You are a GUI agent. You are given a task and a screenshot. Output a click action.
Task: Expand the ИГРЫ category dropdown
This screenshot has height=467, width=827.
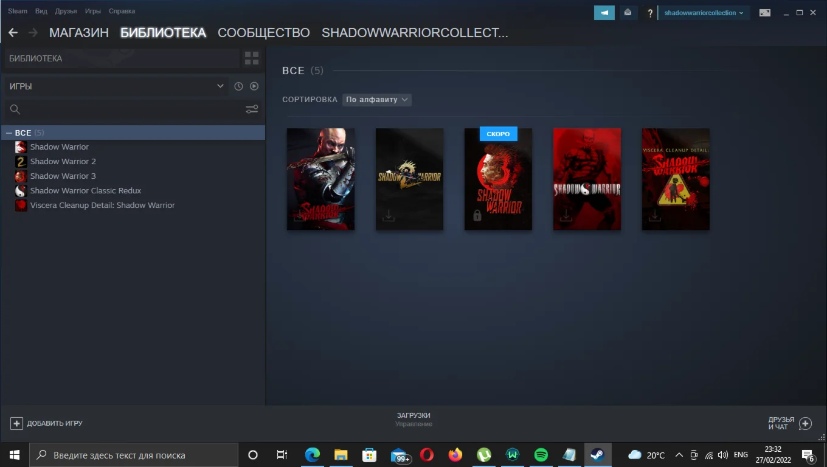point(117,86)
